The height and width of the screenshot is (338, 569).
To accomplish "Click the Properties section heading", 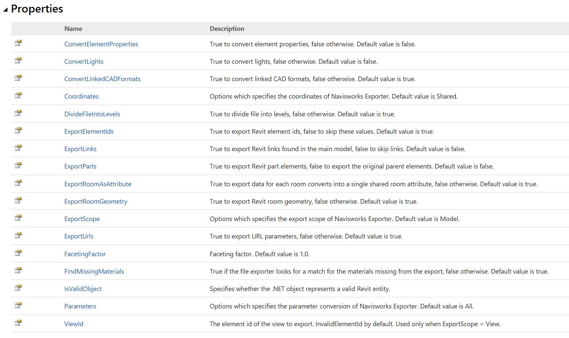I will point(37,9).
